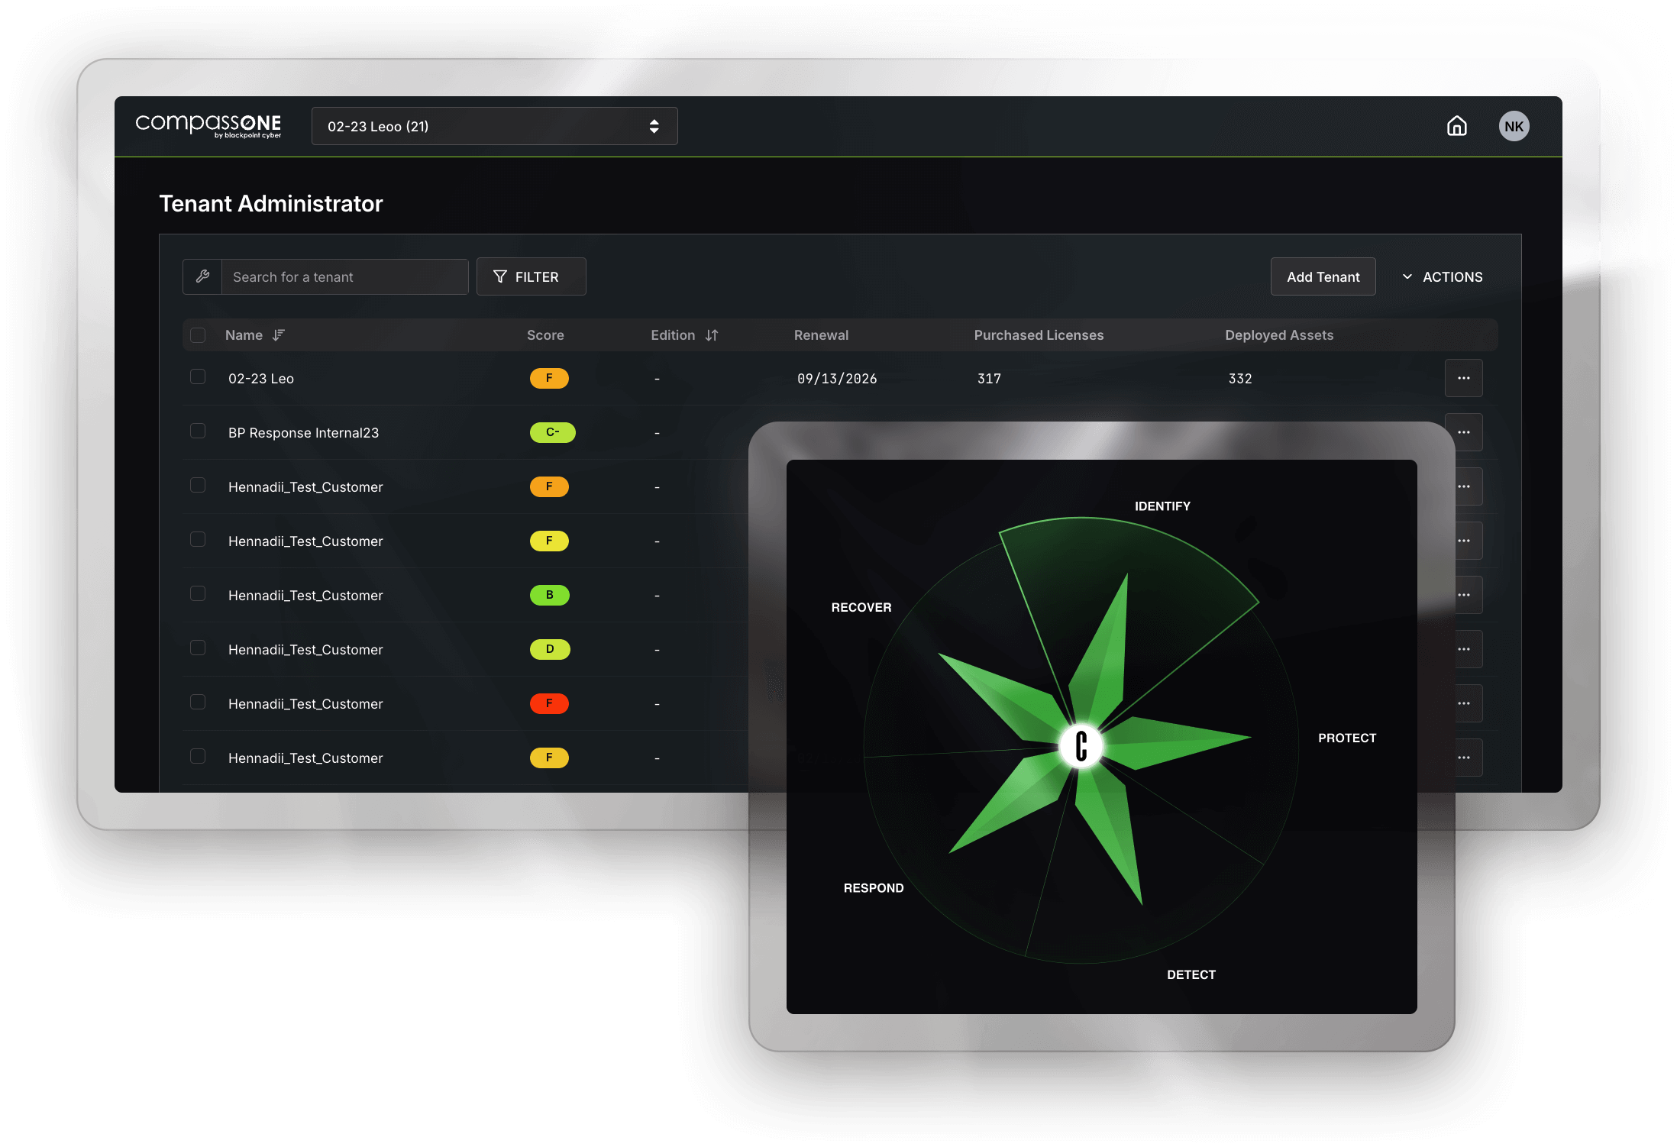1677x1147 pixels.
Task: Click the Add Tenant button
Action: tap(1323, 276)
